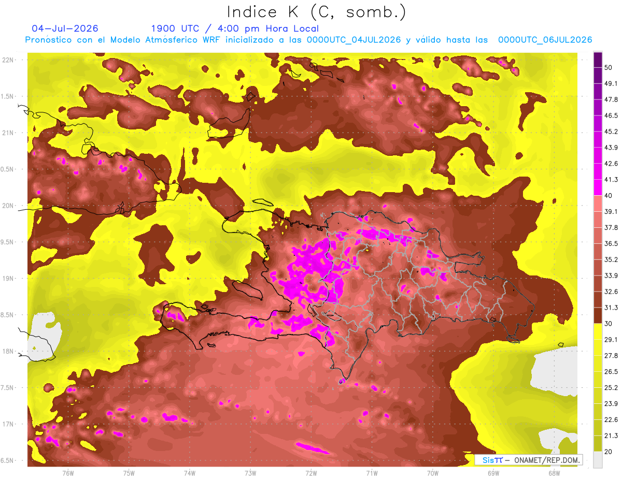
Task: Select the '76W' longitude label
Action: click(x=68, y=473)
